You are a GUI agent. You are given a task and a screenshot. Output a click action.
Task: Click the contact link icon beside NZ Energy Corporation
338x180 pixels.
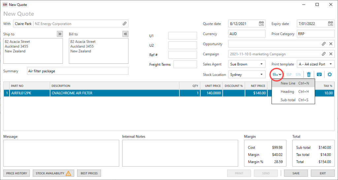click(x=124, y=24)
